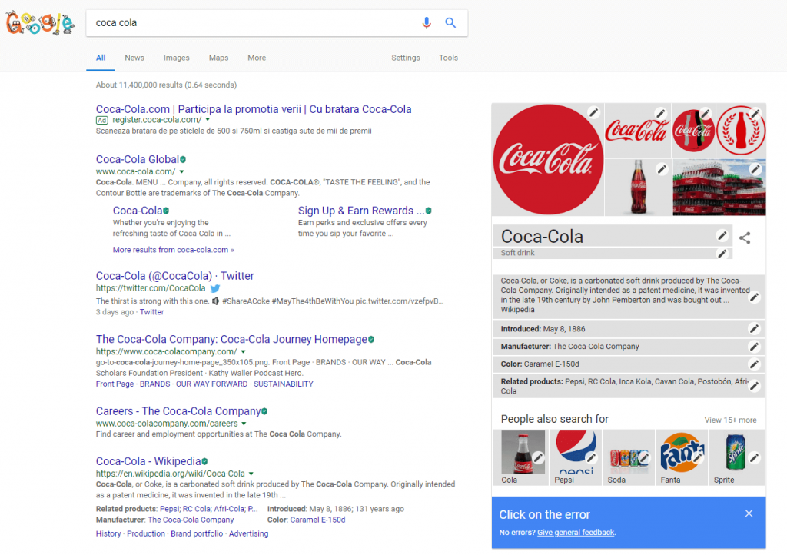Click View 15+ more link

click(x=730, y=420)
